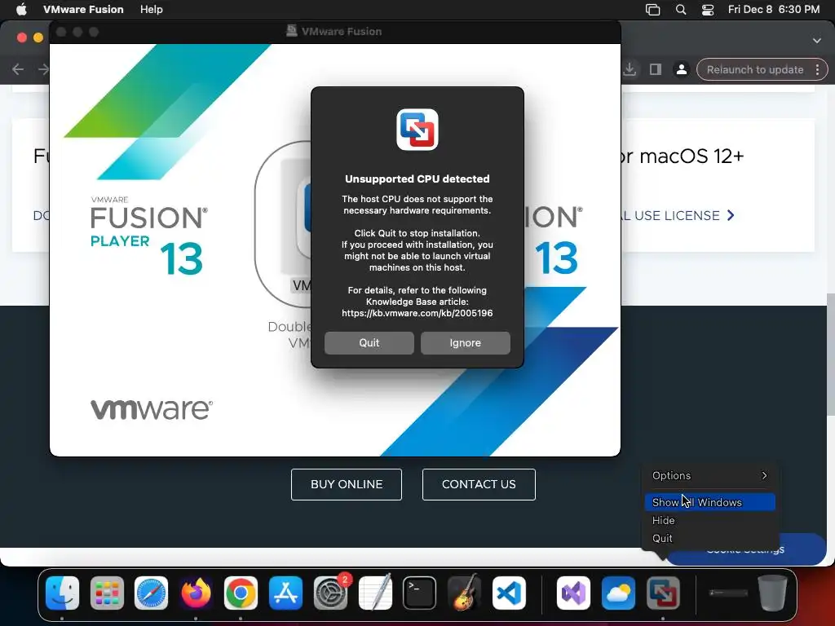Image resolution: width=835 pixels, height=626 pixels.
Task: Click the Stage Manager menu bar icon
Action: [653, 9]
